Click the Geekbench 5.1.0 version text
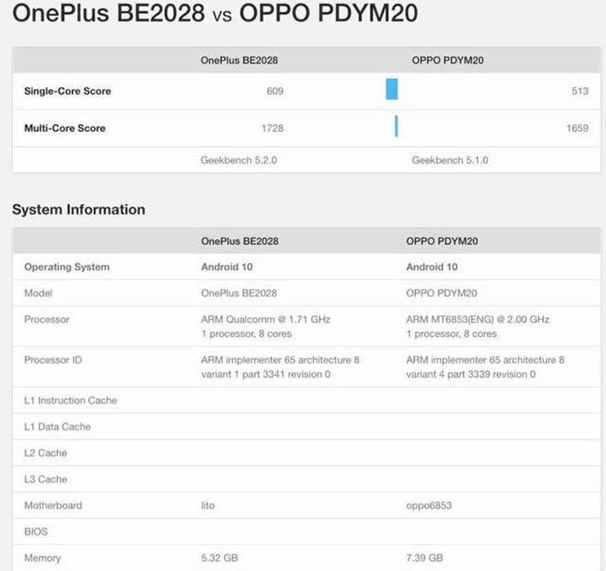The width and height of the screenshot is (606, 571). [450, 160]
